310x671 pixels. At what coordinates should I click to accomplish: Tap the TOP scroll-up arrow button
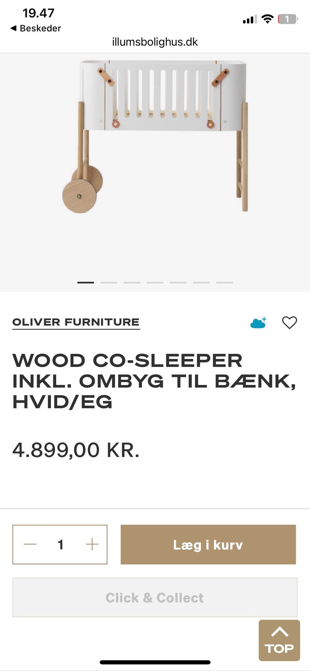[x=279, y=640]
